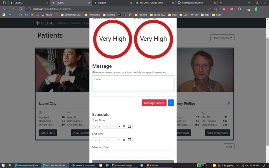
Task: Open the MyUW bookmark
Action: [47, 15]
